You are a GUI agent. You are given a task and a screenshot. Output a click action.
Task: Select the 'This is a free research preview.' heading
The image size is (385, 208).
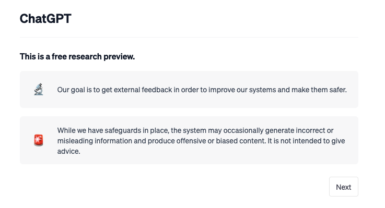click(x=77, y=57)
